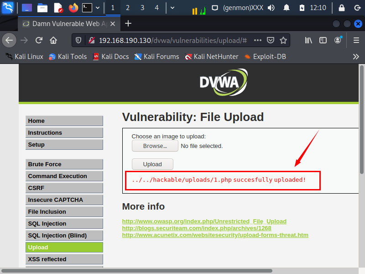Viewport: 365px width, 274px height.
Task: Open the Kali Linux bookmark
Action: (25, 57)
